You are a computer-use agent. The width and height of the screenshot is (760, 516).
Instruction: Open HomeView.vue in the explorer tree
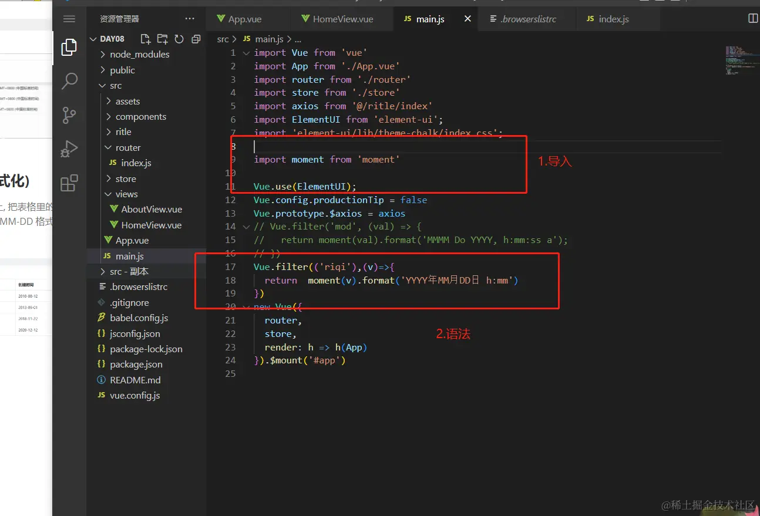click(152, 225)
